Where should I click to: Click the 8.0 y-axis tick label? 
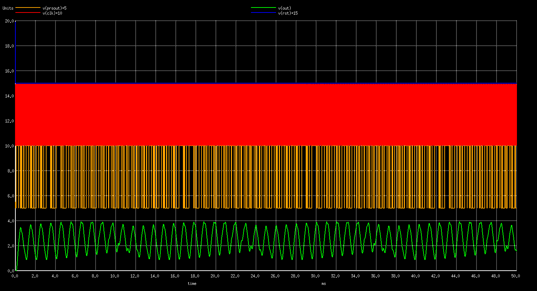click(10, 171)
